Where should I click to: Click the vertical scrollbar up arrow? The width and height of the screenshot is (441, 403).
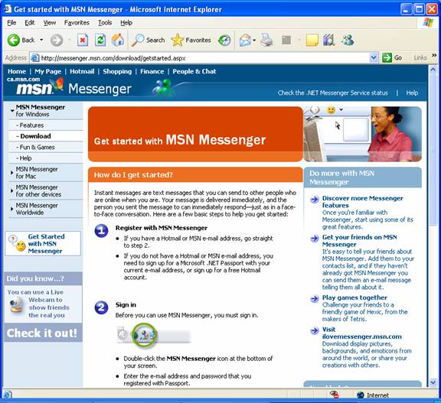(x=433, y=70)
